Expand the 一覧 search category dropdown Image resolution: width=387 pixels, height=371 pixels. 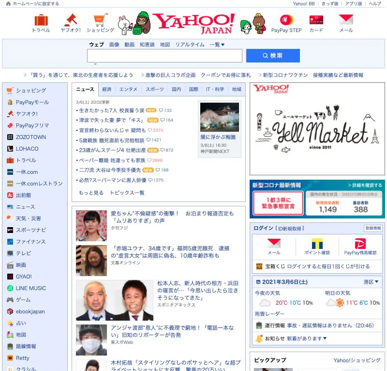pos(217,45)
